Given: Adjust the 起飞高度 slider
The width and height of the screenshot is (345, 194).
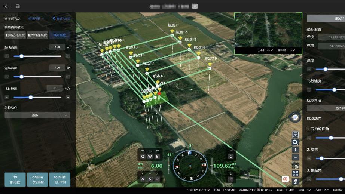Looking at the screenshot, I should click(37, 56).
